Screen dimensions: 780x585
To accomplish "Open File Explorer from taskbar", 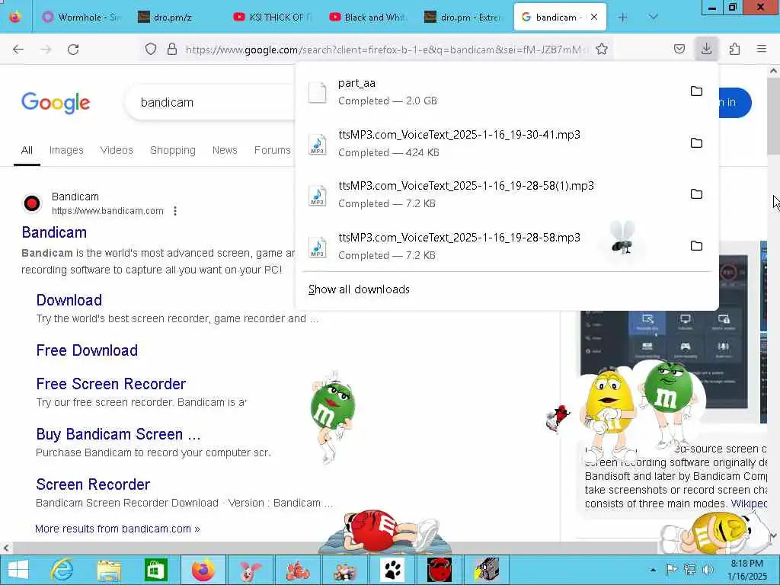I will (x=109, y=570).
